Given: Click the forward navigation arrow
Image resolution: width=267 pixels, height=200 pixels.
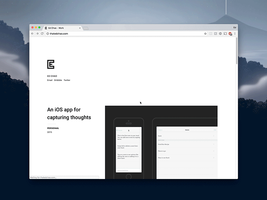Looking at the screenshot, I should point(37,33).
